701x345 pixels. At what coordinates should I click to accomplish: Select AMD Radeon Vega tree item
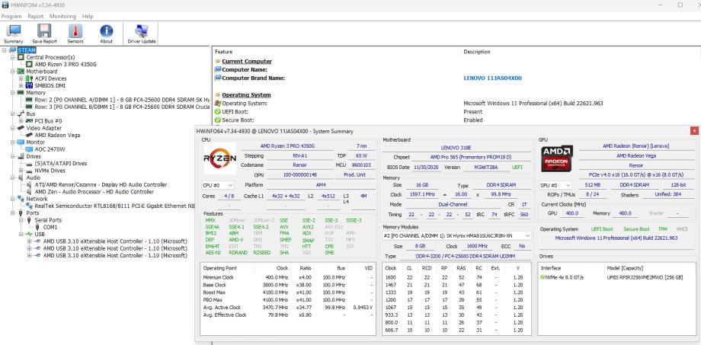tap(57, 135)
